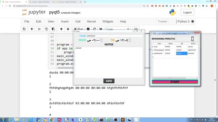This screenshot has width=218, height=122.
Task: Open a new Chrome tab with the plus
Action: (x=85, y=2)
